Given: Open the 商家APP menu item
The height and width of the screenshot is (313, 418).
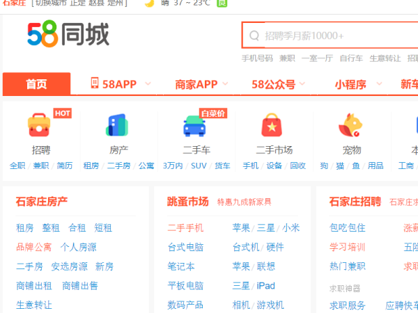Looking at the screenshot, I should point(196,84).
